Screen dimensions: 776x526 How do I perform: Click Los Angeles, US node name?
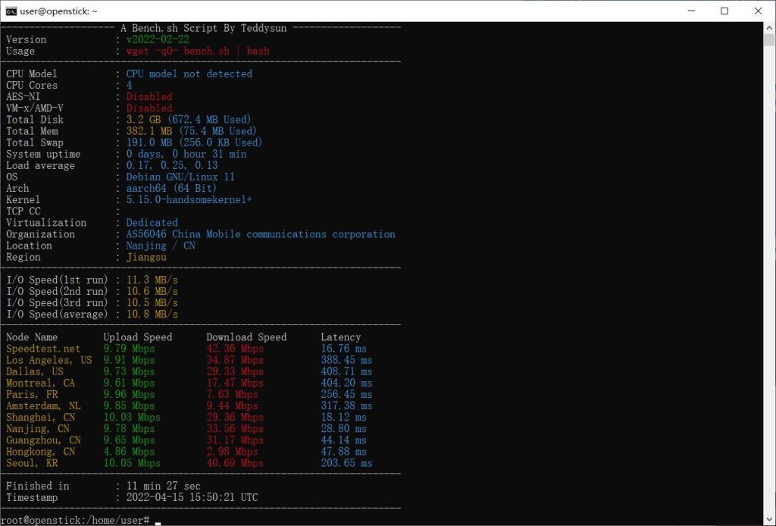[x=49, y=360]
